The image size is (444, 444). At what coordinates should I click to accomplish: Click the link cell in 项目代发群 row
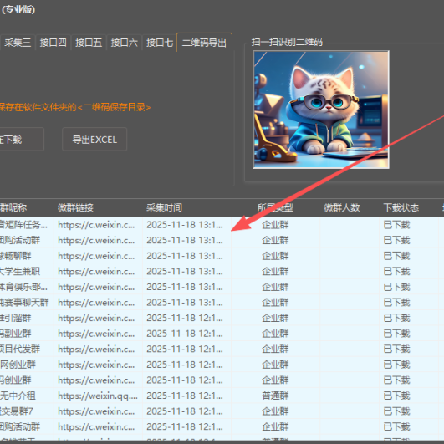pyautogui.click(x=96, y=350)
